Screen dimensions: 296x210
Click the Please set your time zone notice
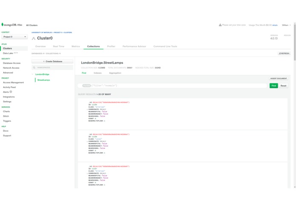[x=234, y=25]
